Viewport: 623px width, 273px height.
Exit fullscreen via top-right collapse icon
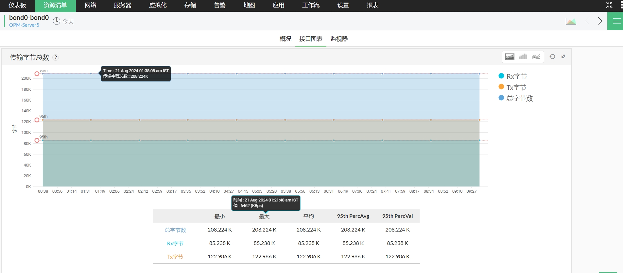[x=609, y=5]
